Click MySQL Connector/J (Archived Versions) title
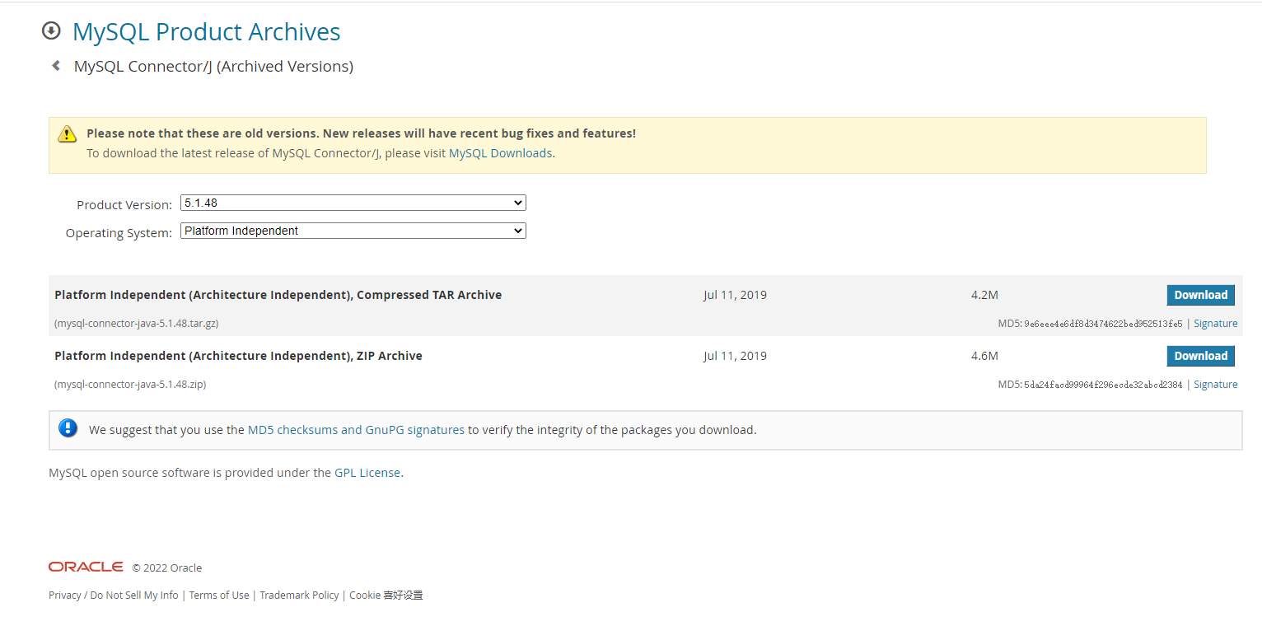This screenshot has width=1262, height=626. pos(213,66)
